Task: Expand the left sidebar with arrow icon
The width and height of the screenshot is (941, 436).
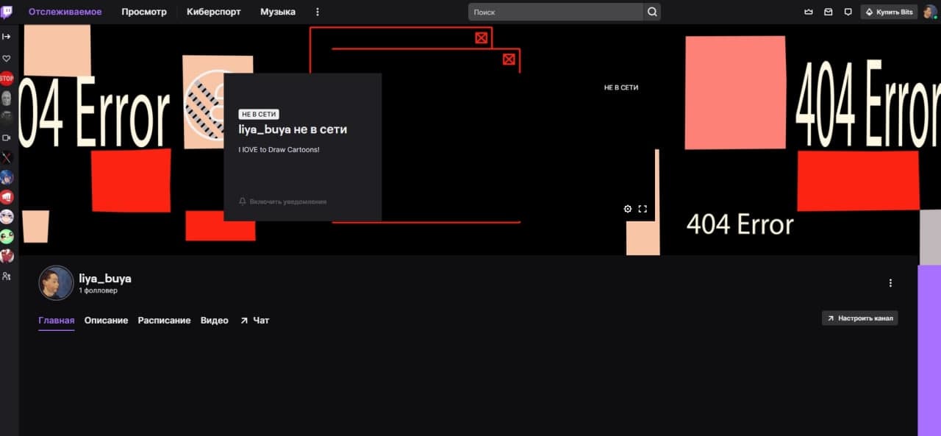Action: point(7,36)
